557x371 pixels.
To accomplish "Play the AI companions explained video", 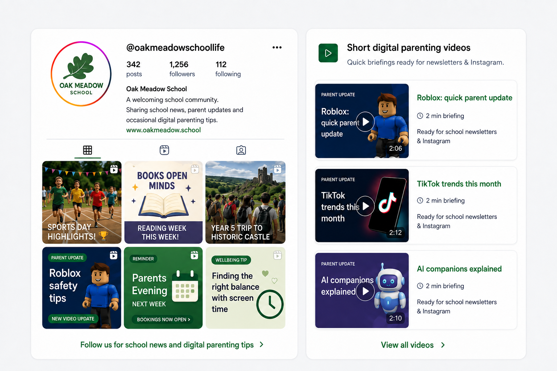I will click(x=366, y=291).
